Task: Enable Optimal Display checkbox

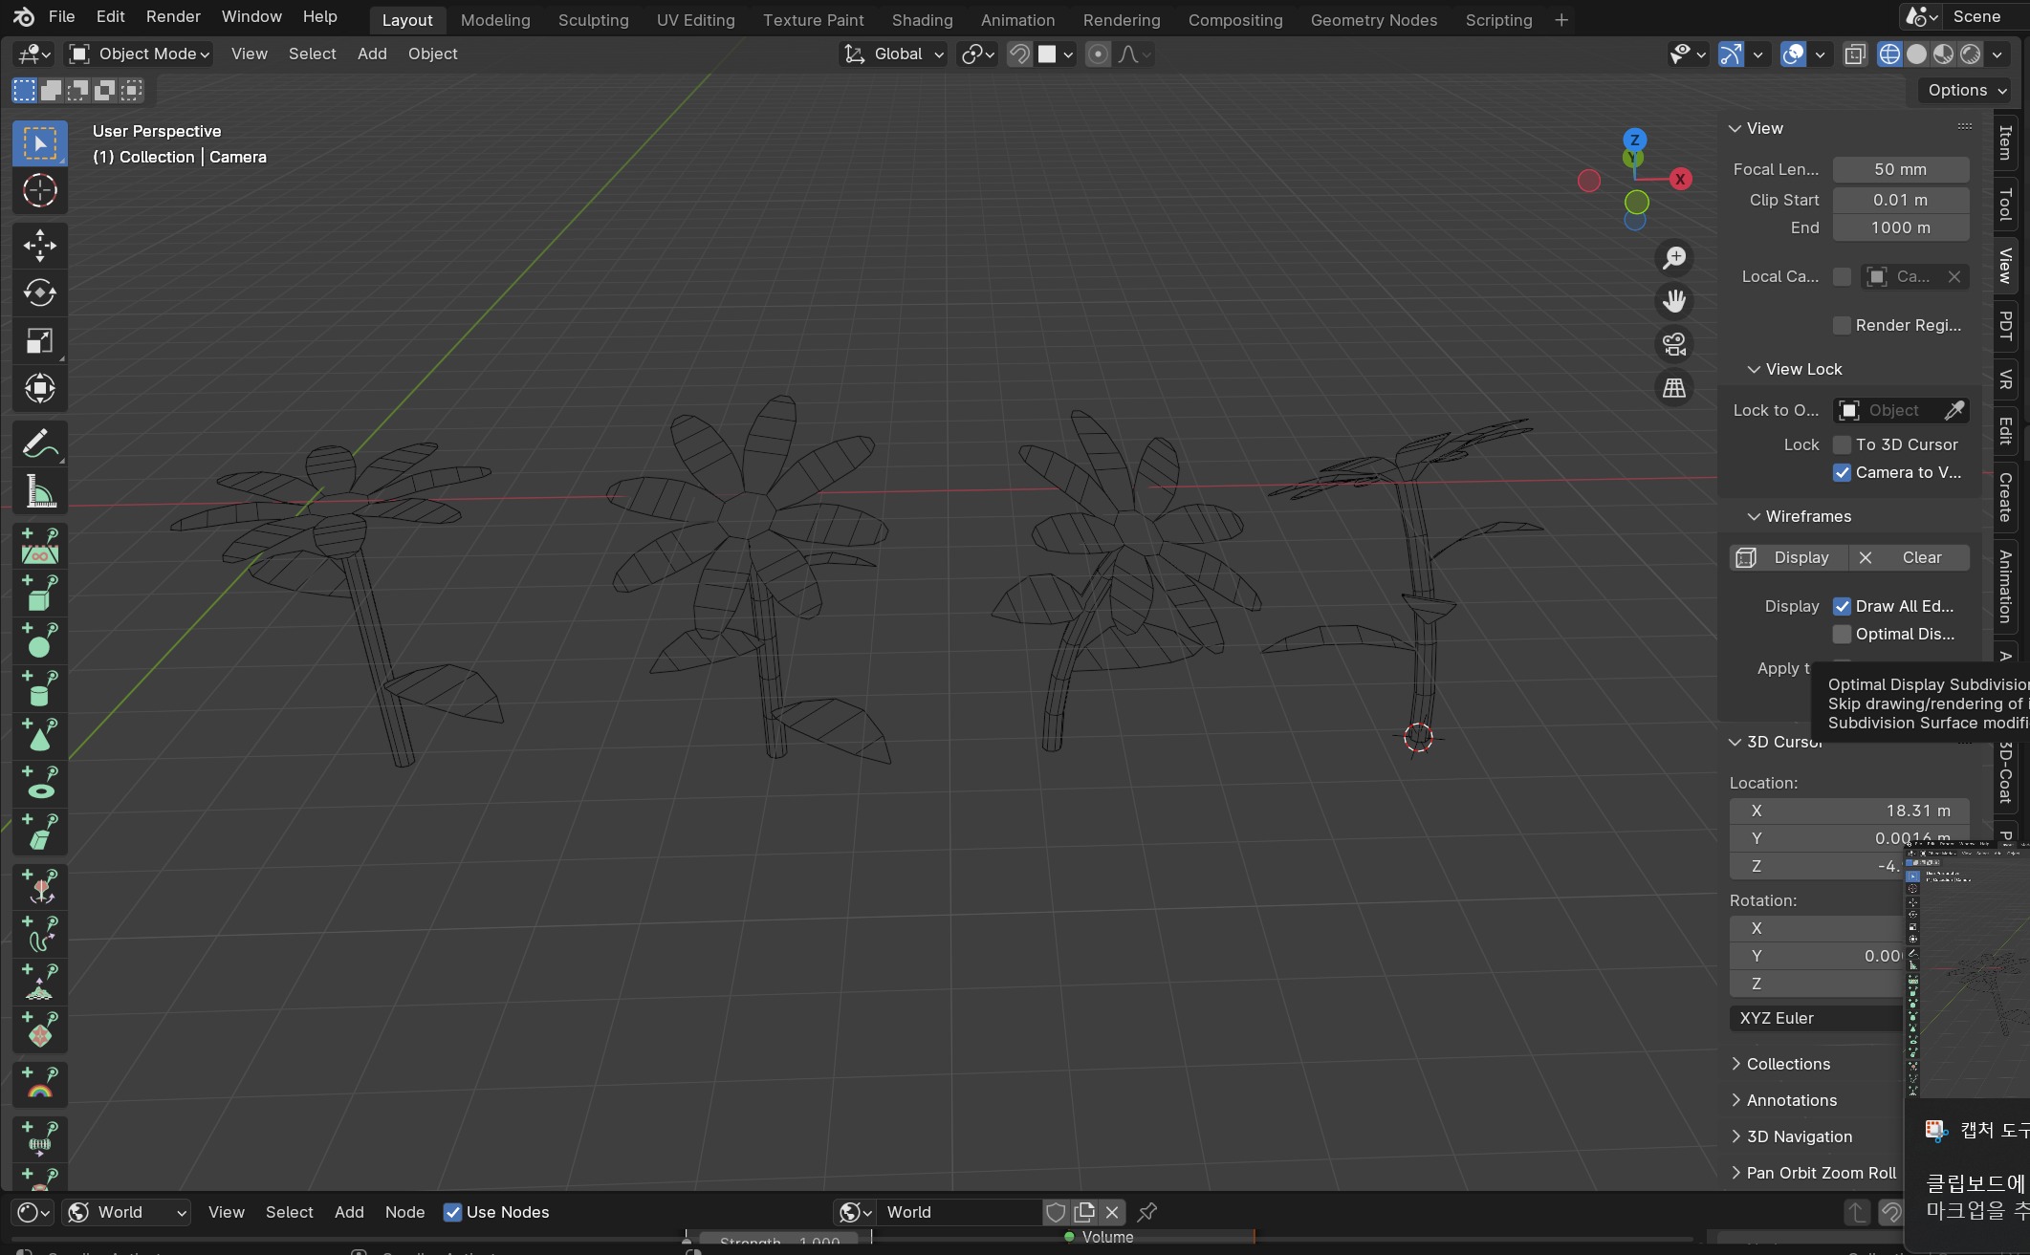Action: tap(1842, 635)
